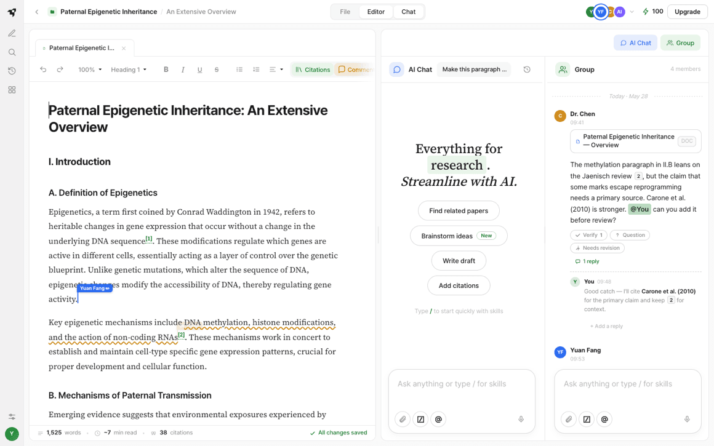Toggle italic formatting
This screenshot has width=714, height=446.
183,70
